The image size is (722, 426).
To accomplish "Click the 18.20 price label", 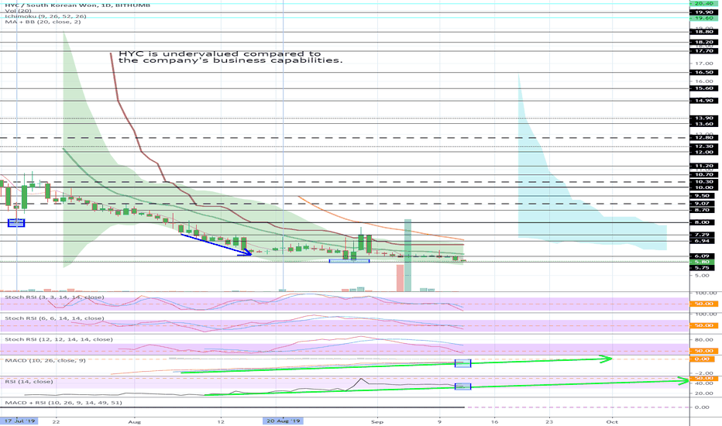I will (x=703, y=43).
